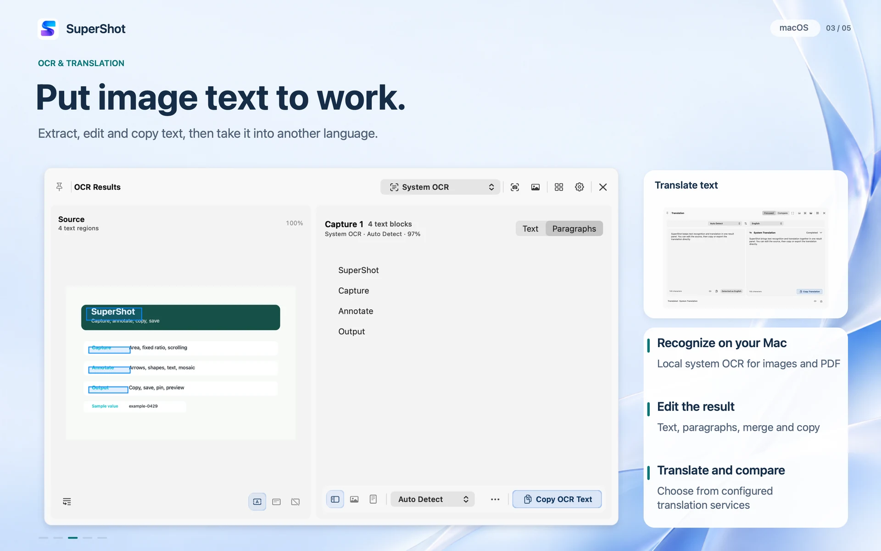Image resolution: width=881 pixels, height=551 pixels.
Task: Click the OCR & TRANSLATION label
Action: click(81, 63)
